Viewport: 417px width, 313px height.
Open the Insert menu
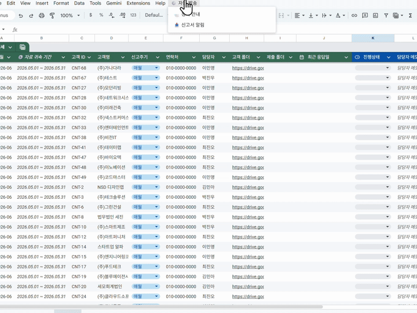click(x=42, y=3)
